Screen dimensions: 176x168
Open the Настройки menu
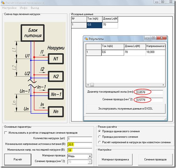(x=9, y=8)
